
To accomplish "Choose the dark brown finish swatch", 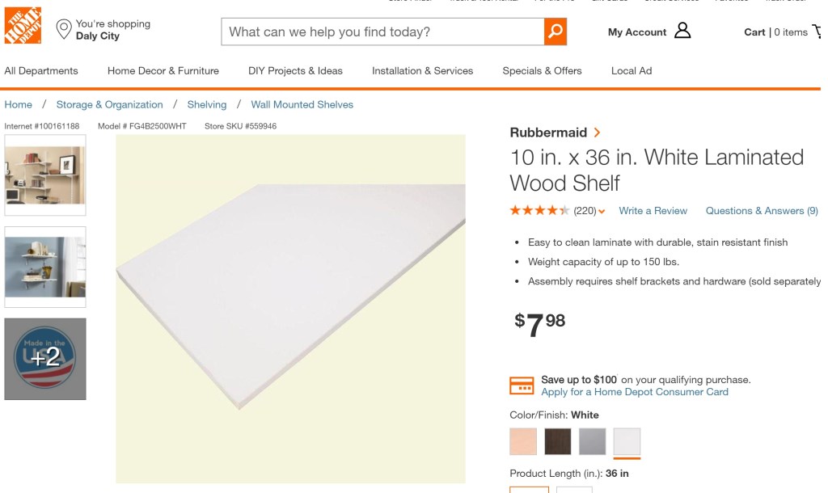I will click(558, 441).
